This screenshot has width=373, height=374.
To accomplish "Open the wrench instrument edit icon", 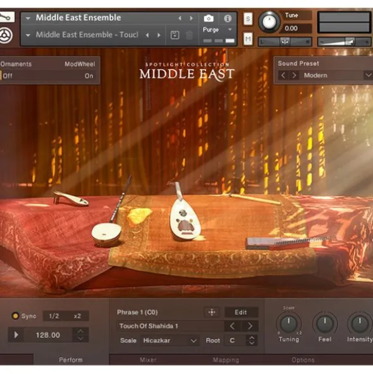I will pyautogui.click(x=7, y=17).
